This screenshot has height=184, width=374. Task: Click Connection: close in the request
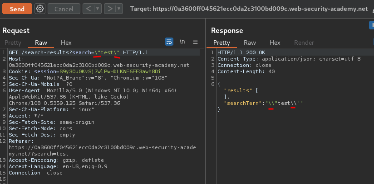tap(36, 173)
